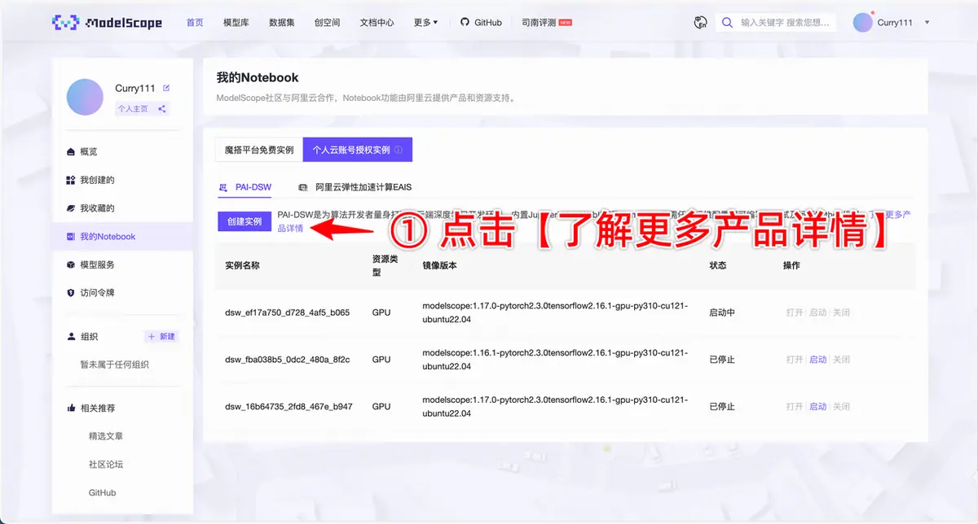Click 打开 for dsw_fba038b5_0dc2_480a_8f2c
Viewport: 978px width, 524px height.
(x=795, y=360)
